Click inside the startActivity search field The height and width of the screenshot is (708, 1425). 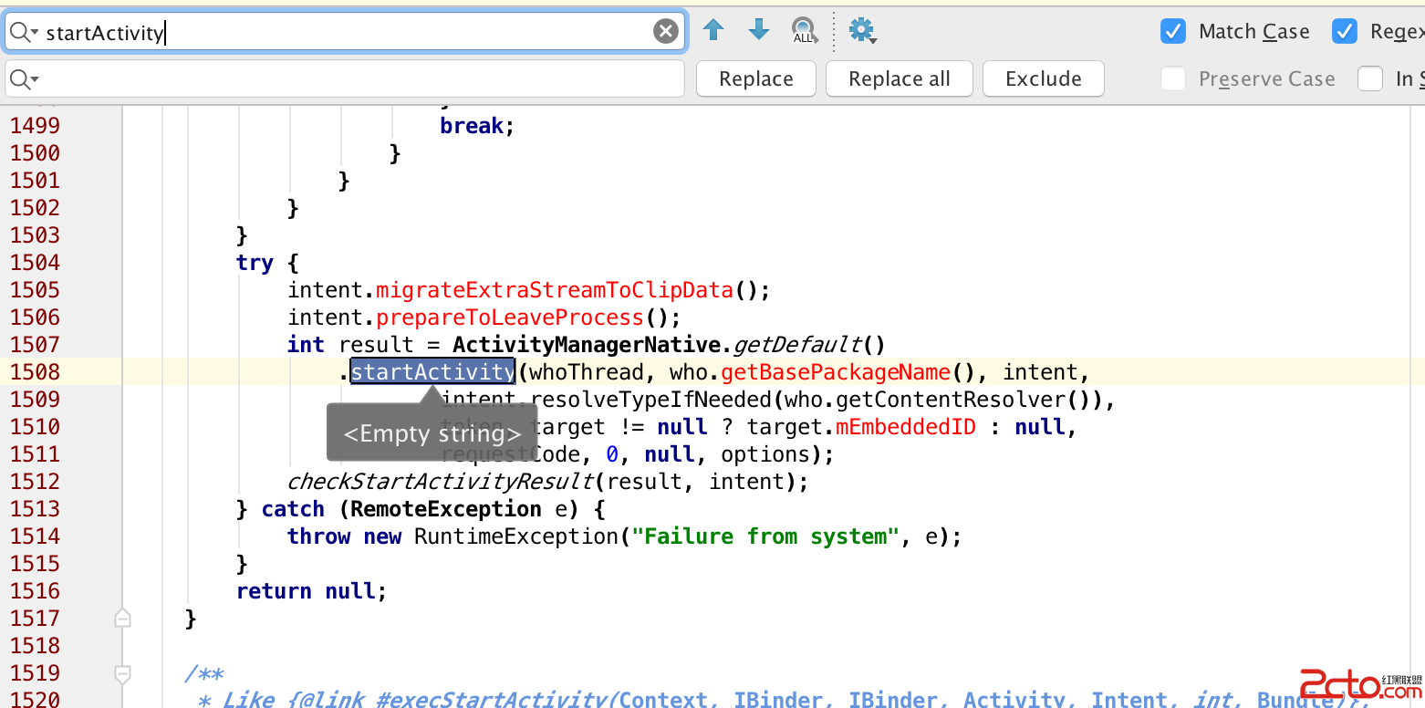click(x=365, y=33)
